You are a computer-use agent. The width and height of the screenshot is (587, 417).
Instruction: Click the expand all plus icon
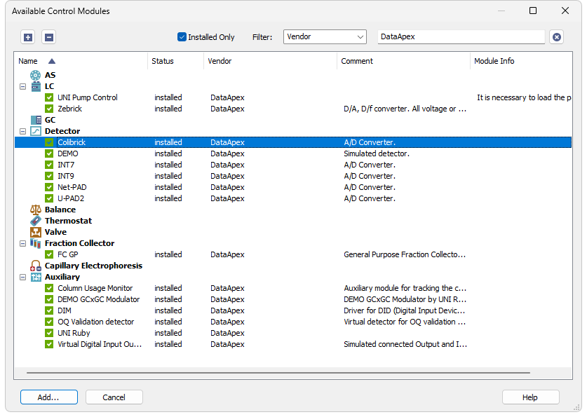click(x=28, y=37)
